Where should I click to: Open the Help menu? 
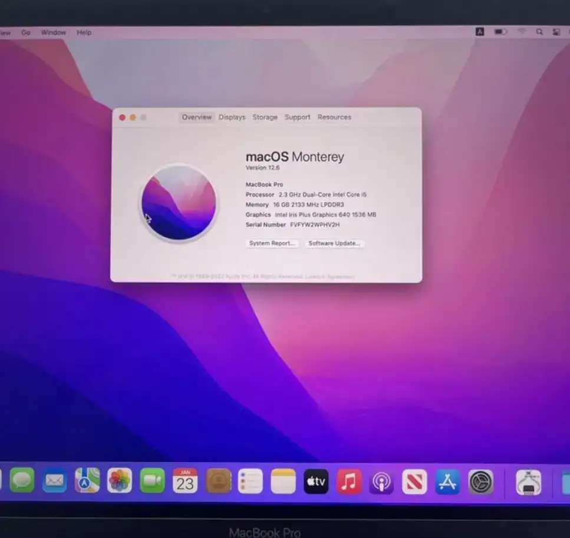pos(84,33)
